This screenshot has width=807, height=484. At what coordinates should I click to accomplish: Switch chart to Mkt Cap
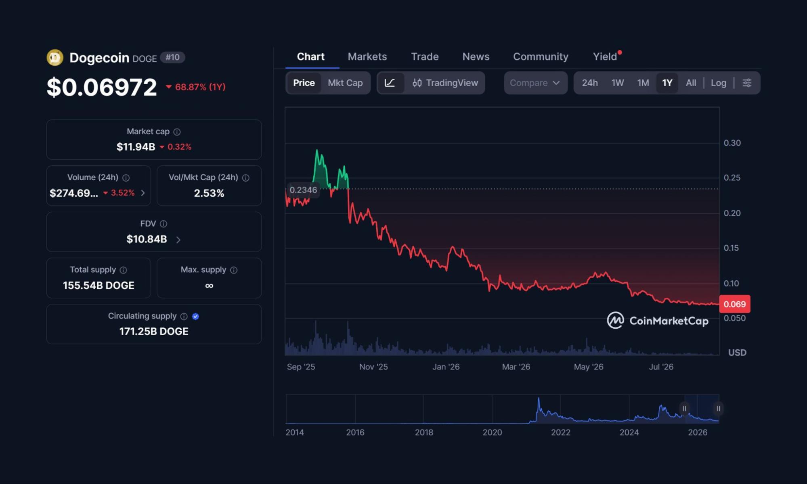[345, 83]
